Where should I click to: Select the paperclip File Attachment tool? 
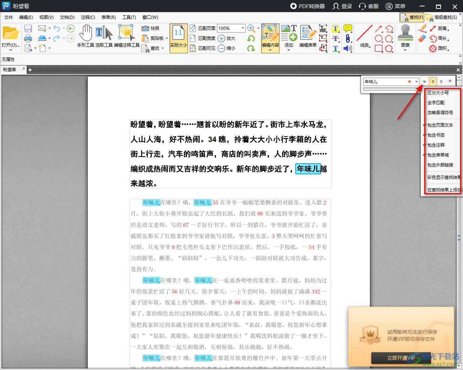click(x=348, y=38)
